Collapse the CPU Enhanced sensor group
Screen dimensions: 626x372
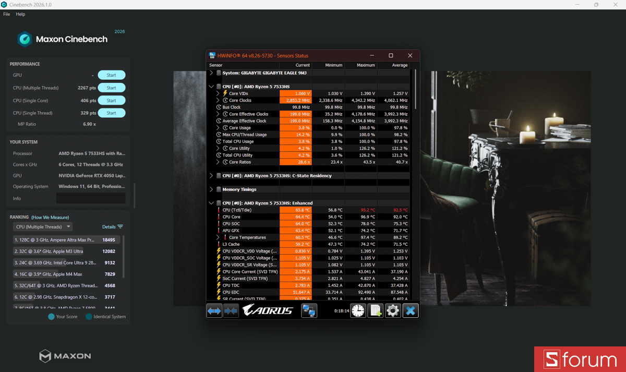(211, 203)
